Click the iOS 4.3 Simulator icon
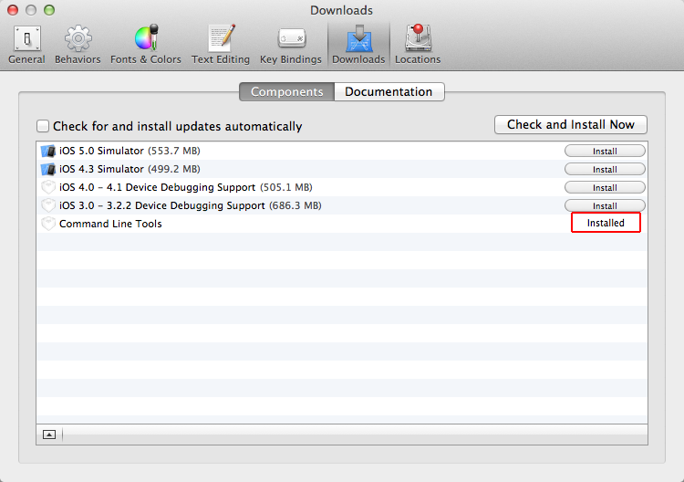Image resolution: width=684 pixels, height=482 pixels. (x=48, y=170)
